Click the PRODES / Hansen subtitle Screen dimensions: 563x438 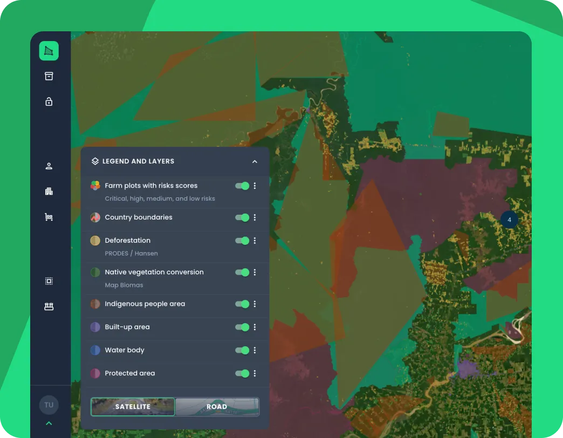(x=132, y=254)
